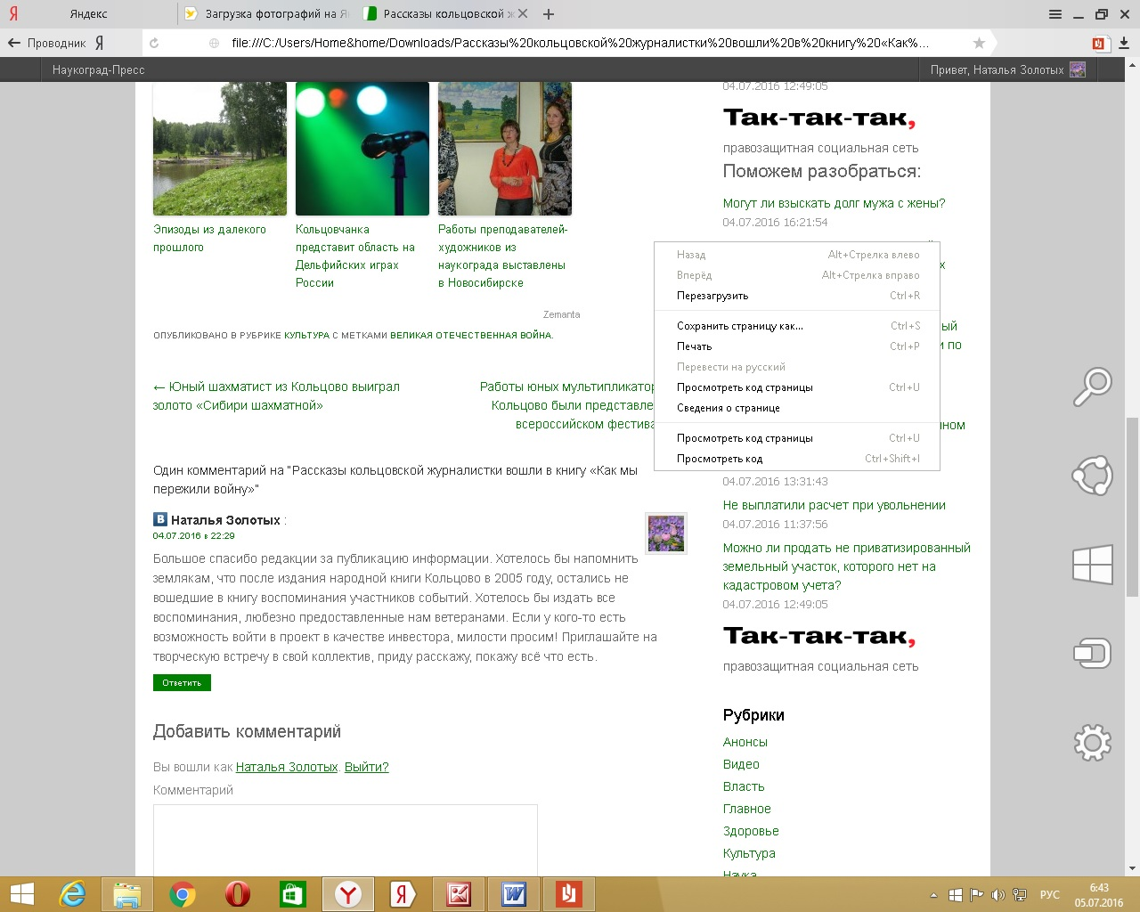The image size is (1140, 912).
Task: Click the green Ответить button
Action: (182, 683)
